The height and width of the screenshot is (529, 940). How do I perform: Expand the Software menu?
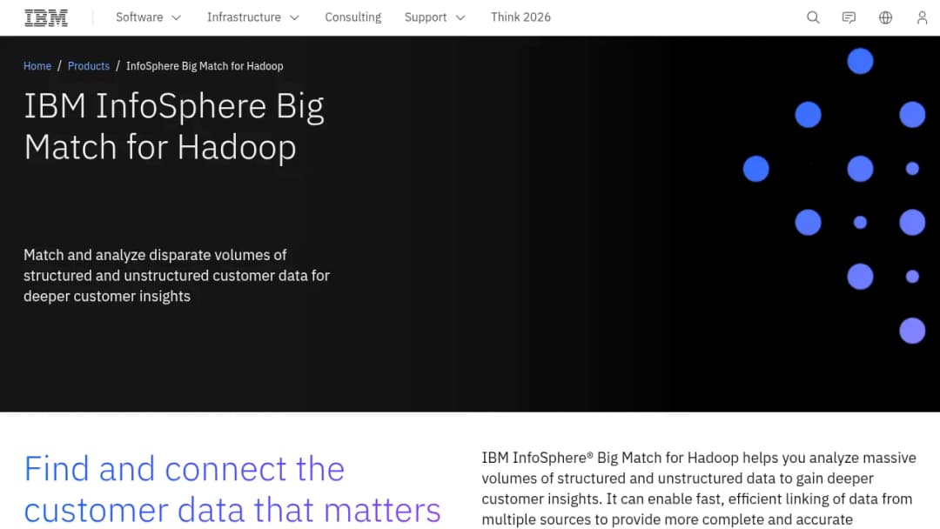[148, 17]
